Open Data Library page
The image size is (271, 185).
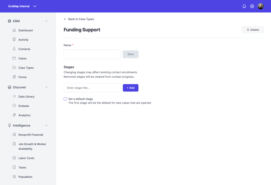(26, 96)
